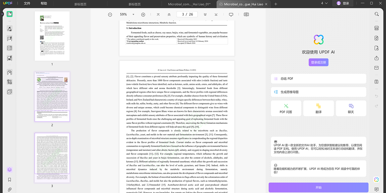The width and height of the screenshot is (386, 193).
Task: Click the 总结 PDF button
Action: point(318,78)
